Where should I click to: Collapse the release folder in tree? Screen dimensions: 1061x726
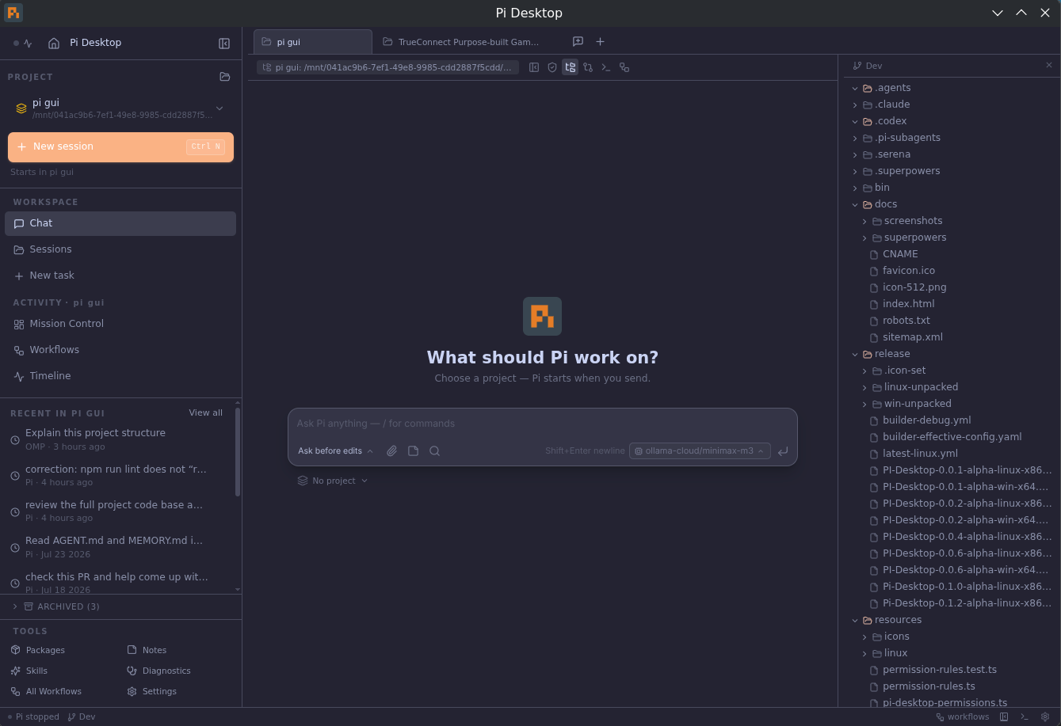coord(855,354)
